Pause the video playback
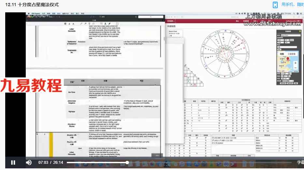This screenshot has width=304, height=170. tap(13, 163)
